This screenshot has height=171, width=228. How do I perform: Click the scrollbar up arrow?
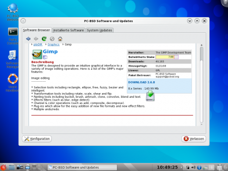click(201, 45)
